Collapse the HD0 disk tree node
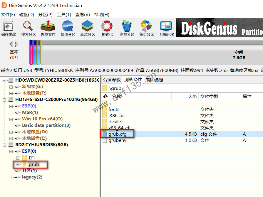263x197 pixels. [x=4, y=80]
